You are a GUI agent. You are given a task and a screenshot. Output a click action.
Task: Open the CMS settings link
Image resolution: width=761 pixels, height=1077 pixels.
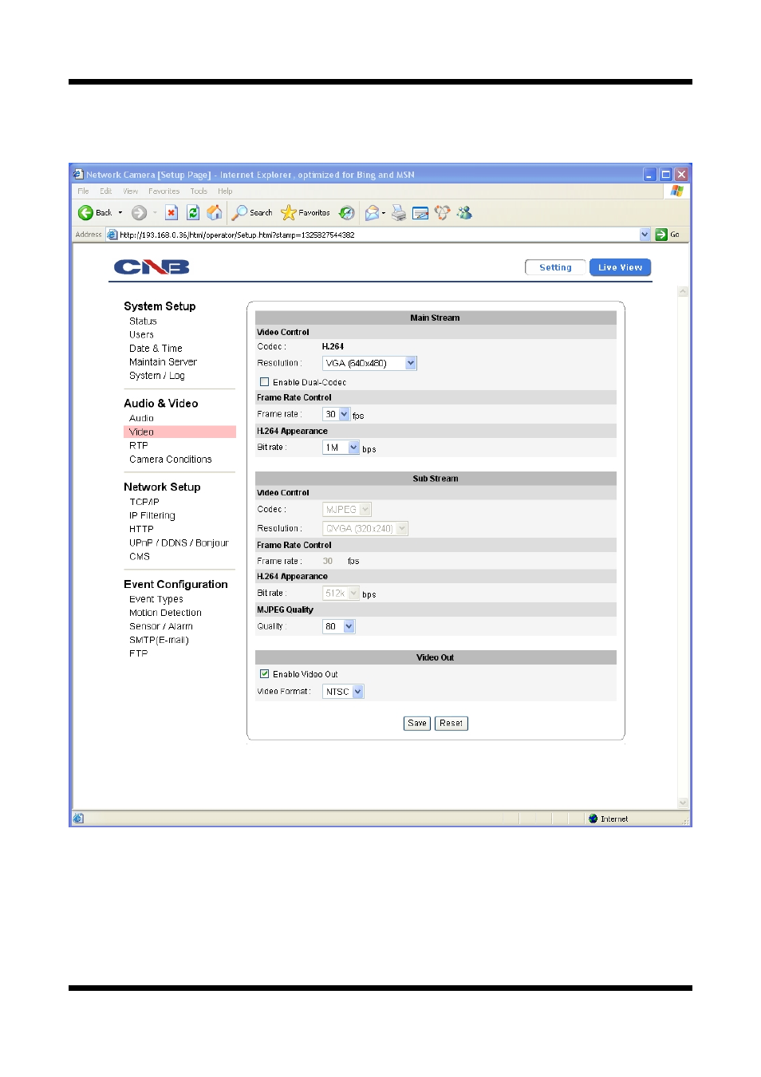[140, 557]
